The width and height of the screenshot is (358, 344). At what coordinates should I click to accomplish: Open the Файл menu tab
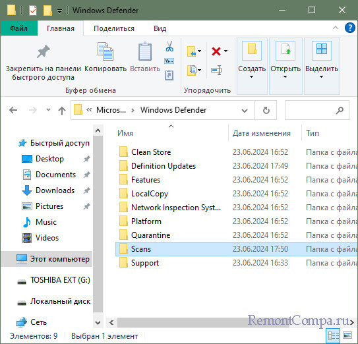coord(19,28)
